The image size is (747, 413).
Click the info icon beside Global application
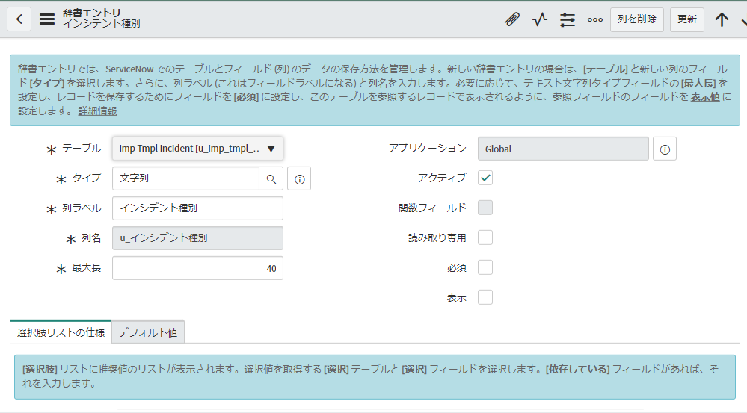click(665, 149)
